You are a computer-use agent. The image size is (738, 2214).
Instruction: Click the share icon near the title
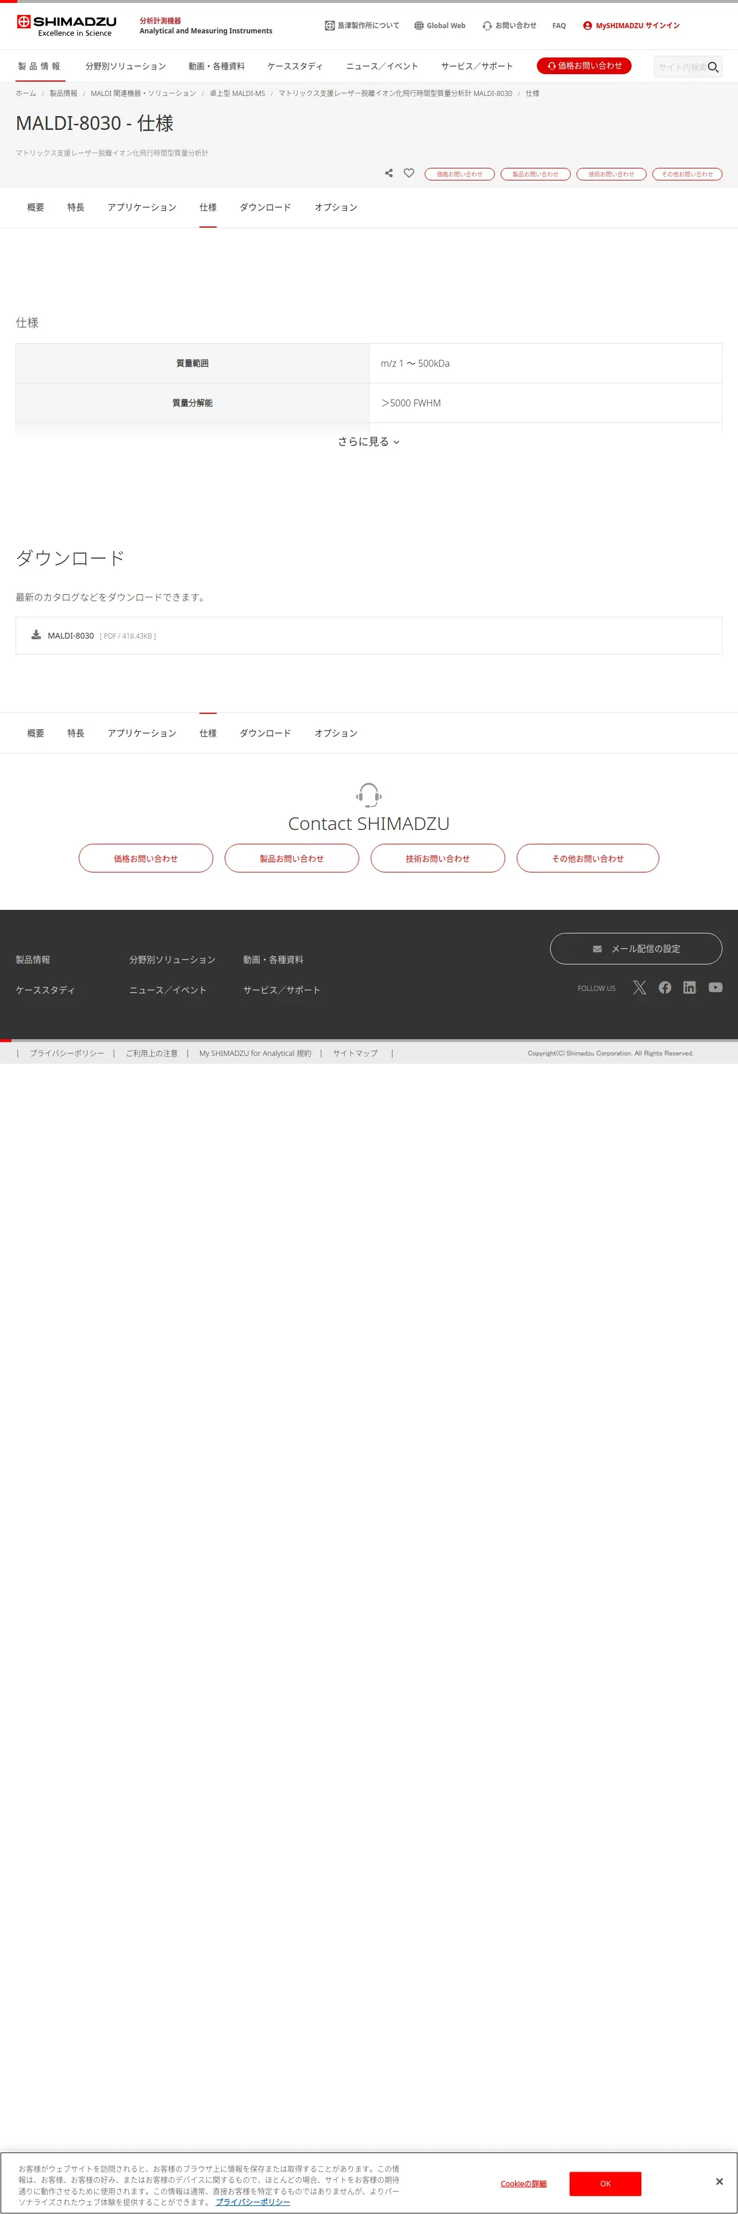coord(389,173)
